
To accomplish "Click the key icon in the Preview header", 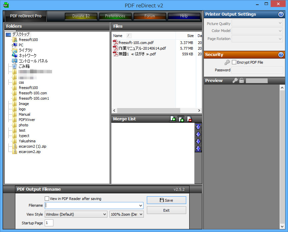I will pos(235,80).
